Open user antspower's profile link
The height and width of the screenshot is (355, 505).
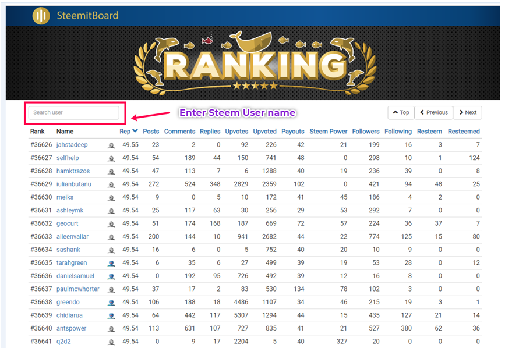pos(72,329)
